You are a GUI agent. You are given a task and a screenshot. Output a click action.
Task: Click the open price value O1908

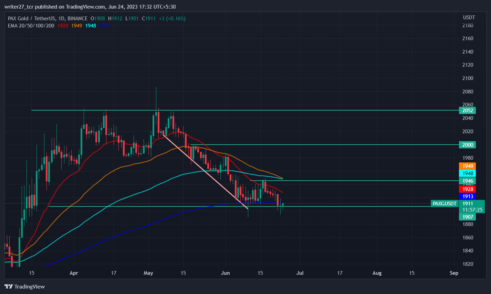[x=98, y=19]
